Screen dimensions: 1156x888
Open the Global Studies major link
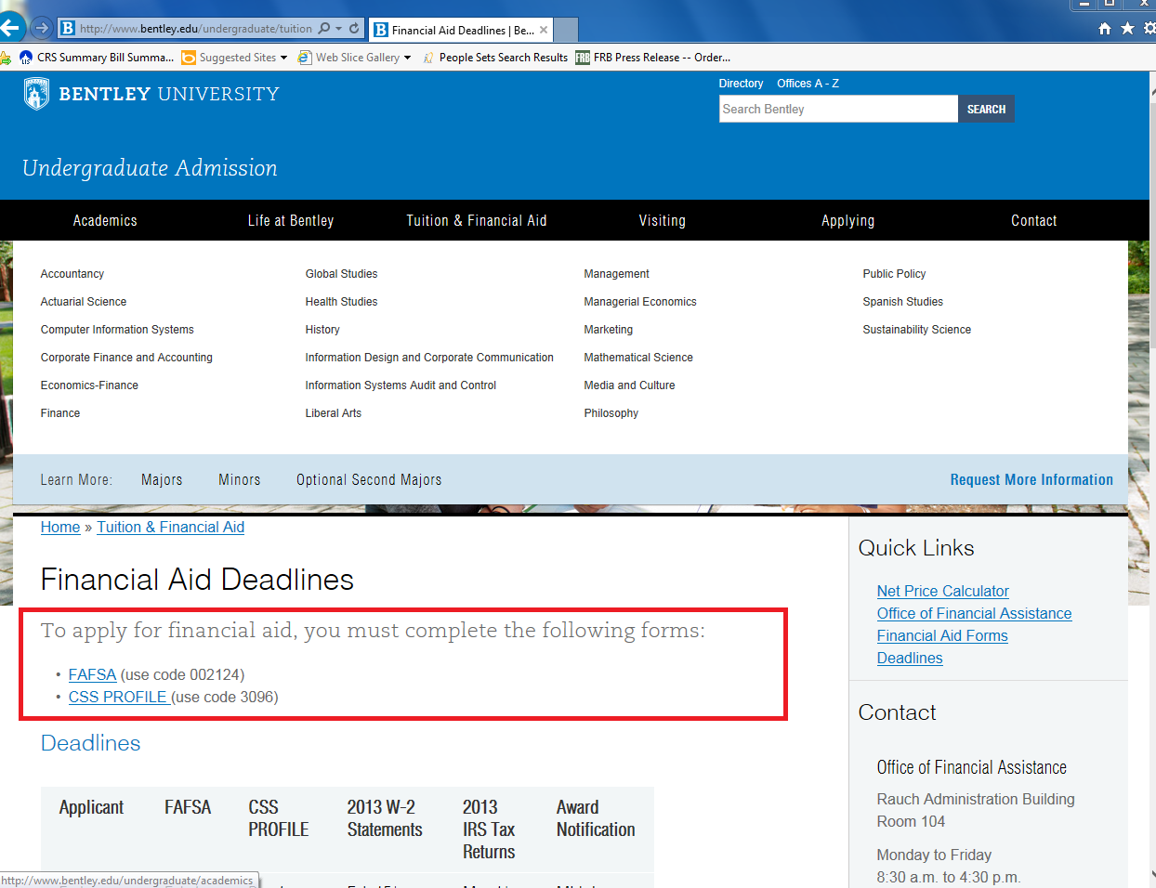342,274
